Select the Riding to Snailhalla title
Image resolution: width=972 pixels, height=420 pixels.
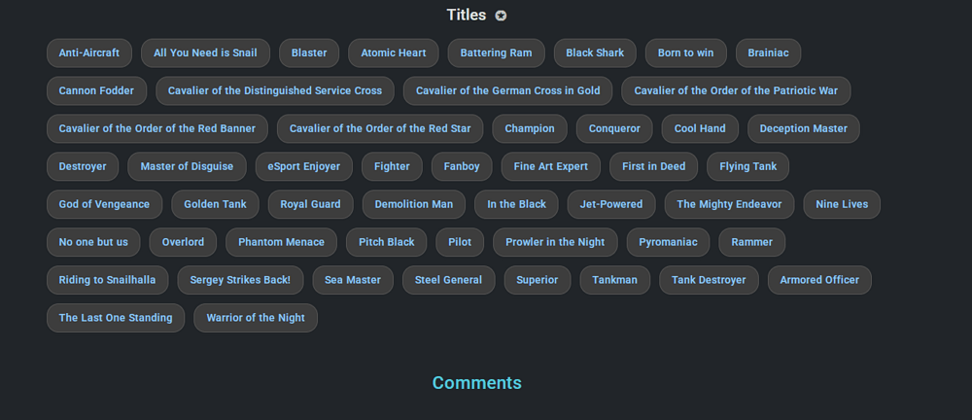point(107,280)
